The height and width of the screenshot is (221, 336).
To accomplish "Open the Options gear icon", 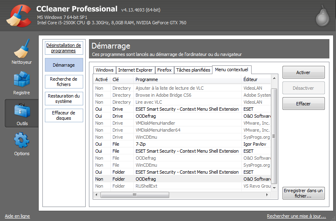I will [x=21, y=140].
